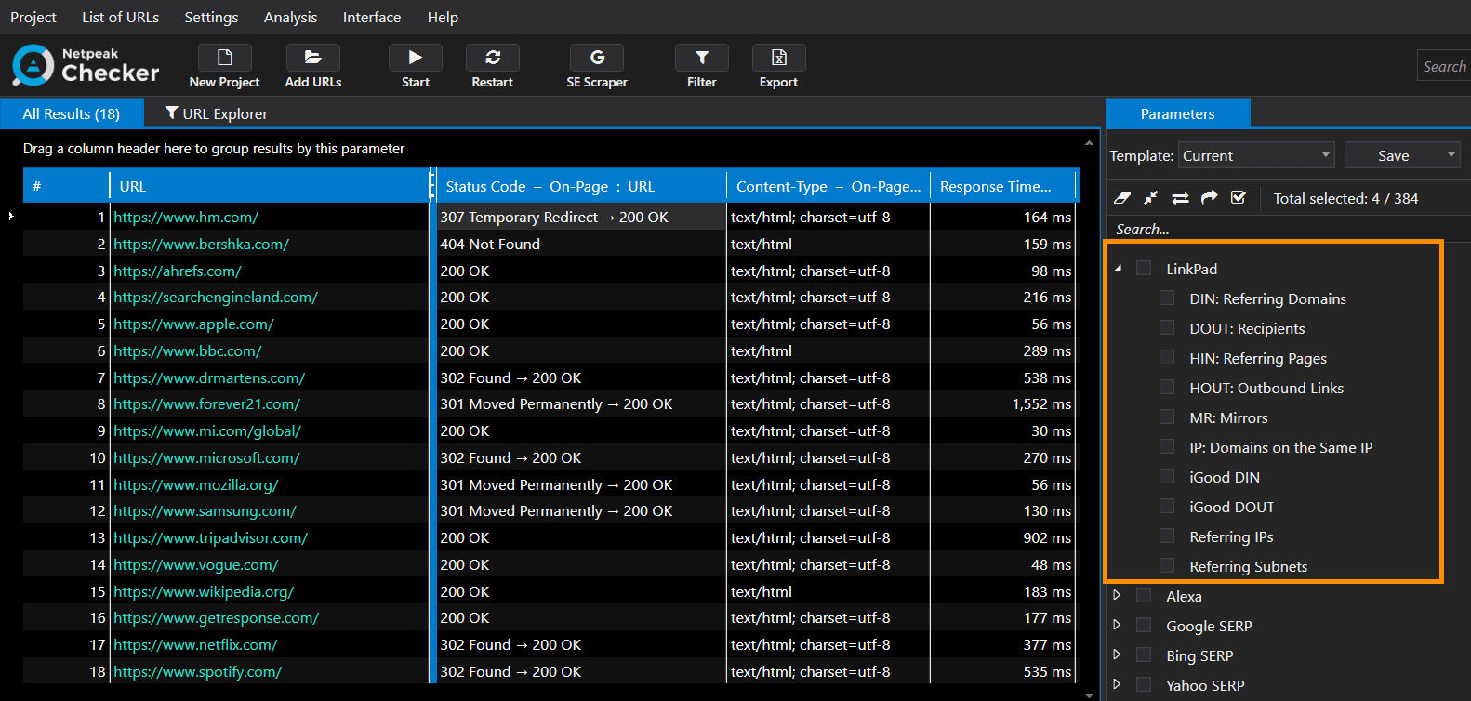Open the Save button dropdown arrow
The width and height of the screenshot is (1471, 701).
(x=1451, y=155)
